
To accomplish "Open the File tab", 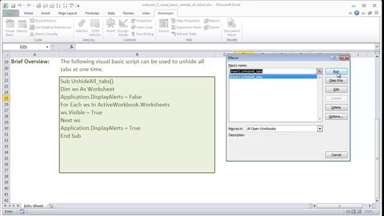I will 11,13.
